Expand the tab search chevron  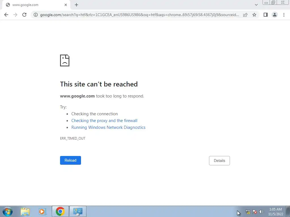[256, 5]
